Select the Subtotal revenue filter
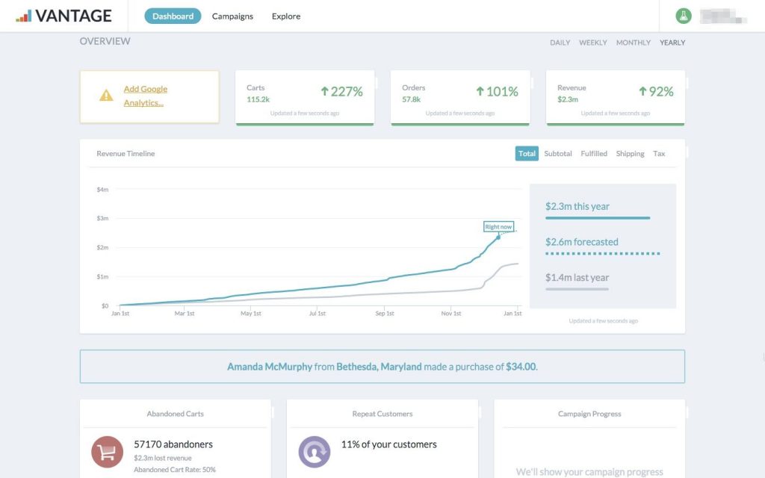The image size is (765, 478). pos(557,153)
